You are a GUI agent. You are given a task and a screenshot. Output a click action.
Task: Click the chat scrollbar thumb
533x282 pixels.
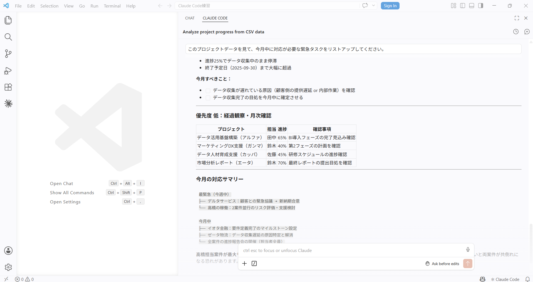[531, 243]
